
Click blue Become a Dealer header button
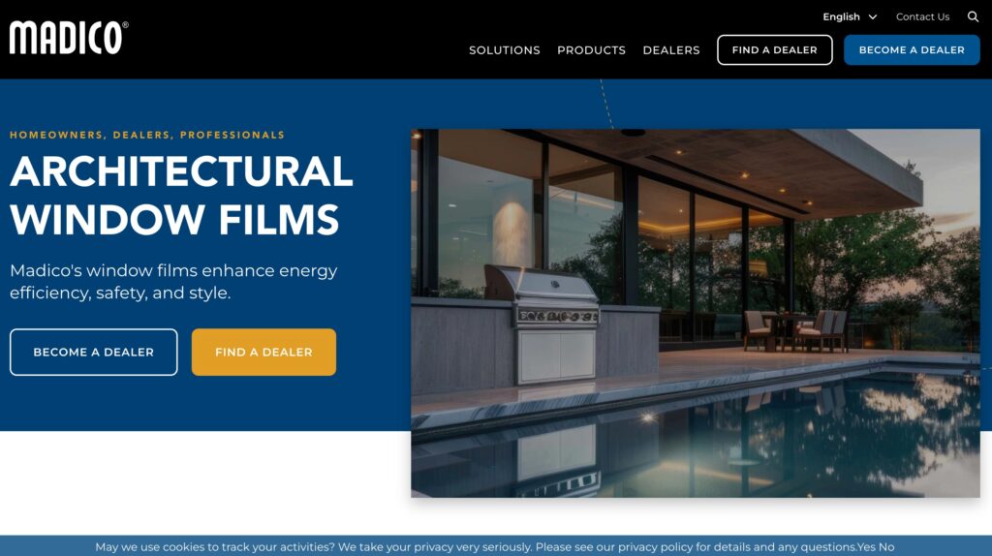912,50
